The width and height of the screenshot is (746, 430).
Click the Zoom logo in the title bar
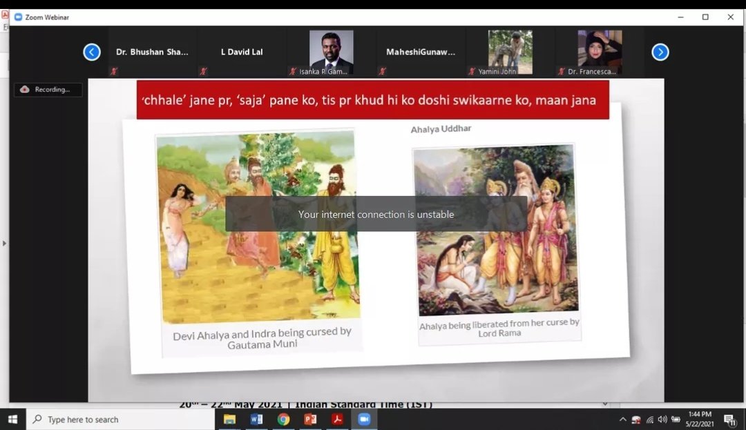(x=18, y=17)
